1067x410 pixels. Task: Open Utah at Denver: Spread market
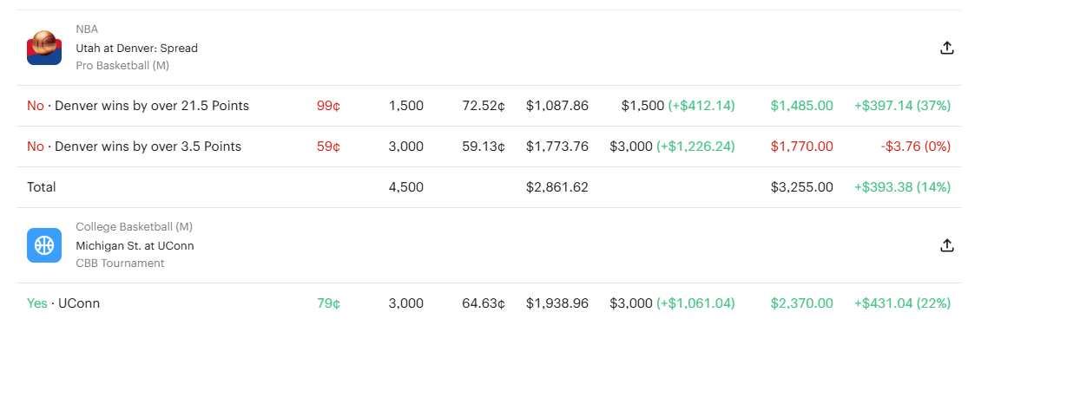tap(136, 49)
